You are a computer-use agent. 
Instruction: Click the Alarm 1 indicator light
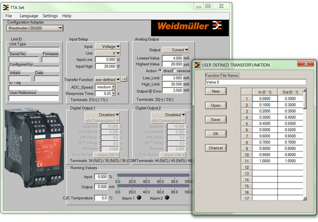tap(140, 198)
